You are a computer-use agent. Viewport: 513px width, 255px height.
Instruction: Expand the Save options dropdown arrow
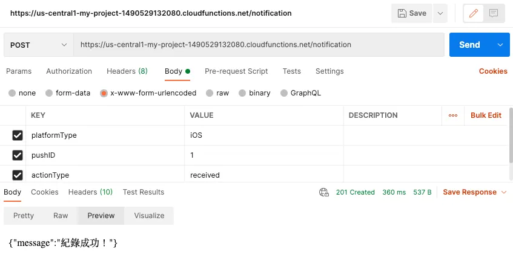[440, 13]
